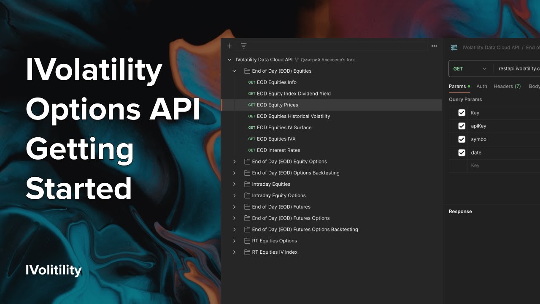540x304 pixels.
Task: Click the folder icon of End of Day (EOD) Equities
Action: click(x=248, y=71)
